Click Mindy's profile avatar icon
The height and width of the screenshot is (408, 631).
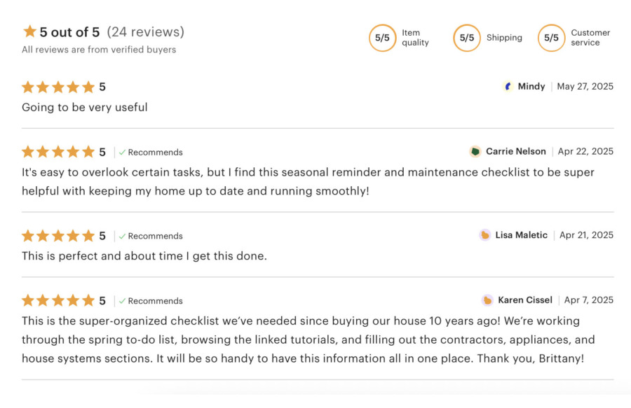pyautogui.click(x=508, y=86)
